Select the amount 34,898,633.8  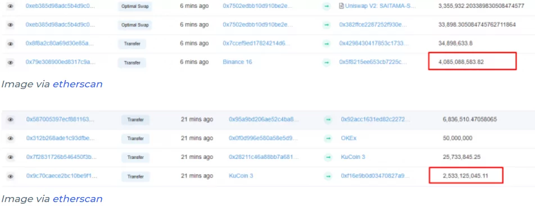coord(456,43)
